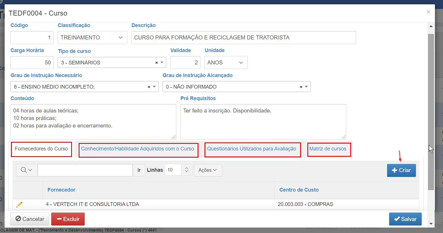Focus the Código input field
The image size is (443, 233).
32,37
